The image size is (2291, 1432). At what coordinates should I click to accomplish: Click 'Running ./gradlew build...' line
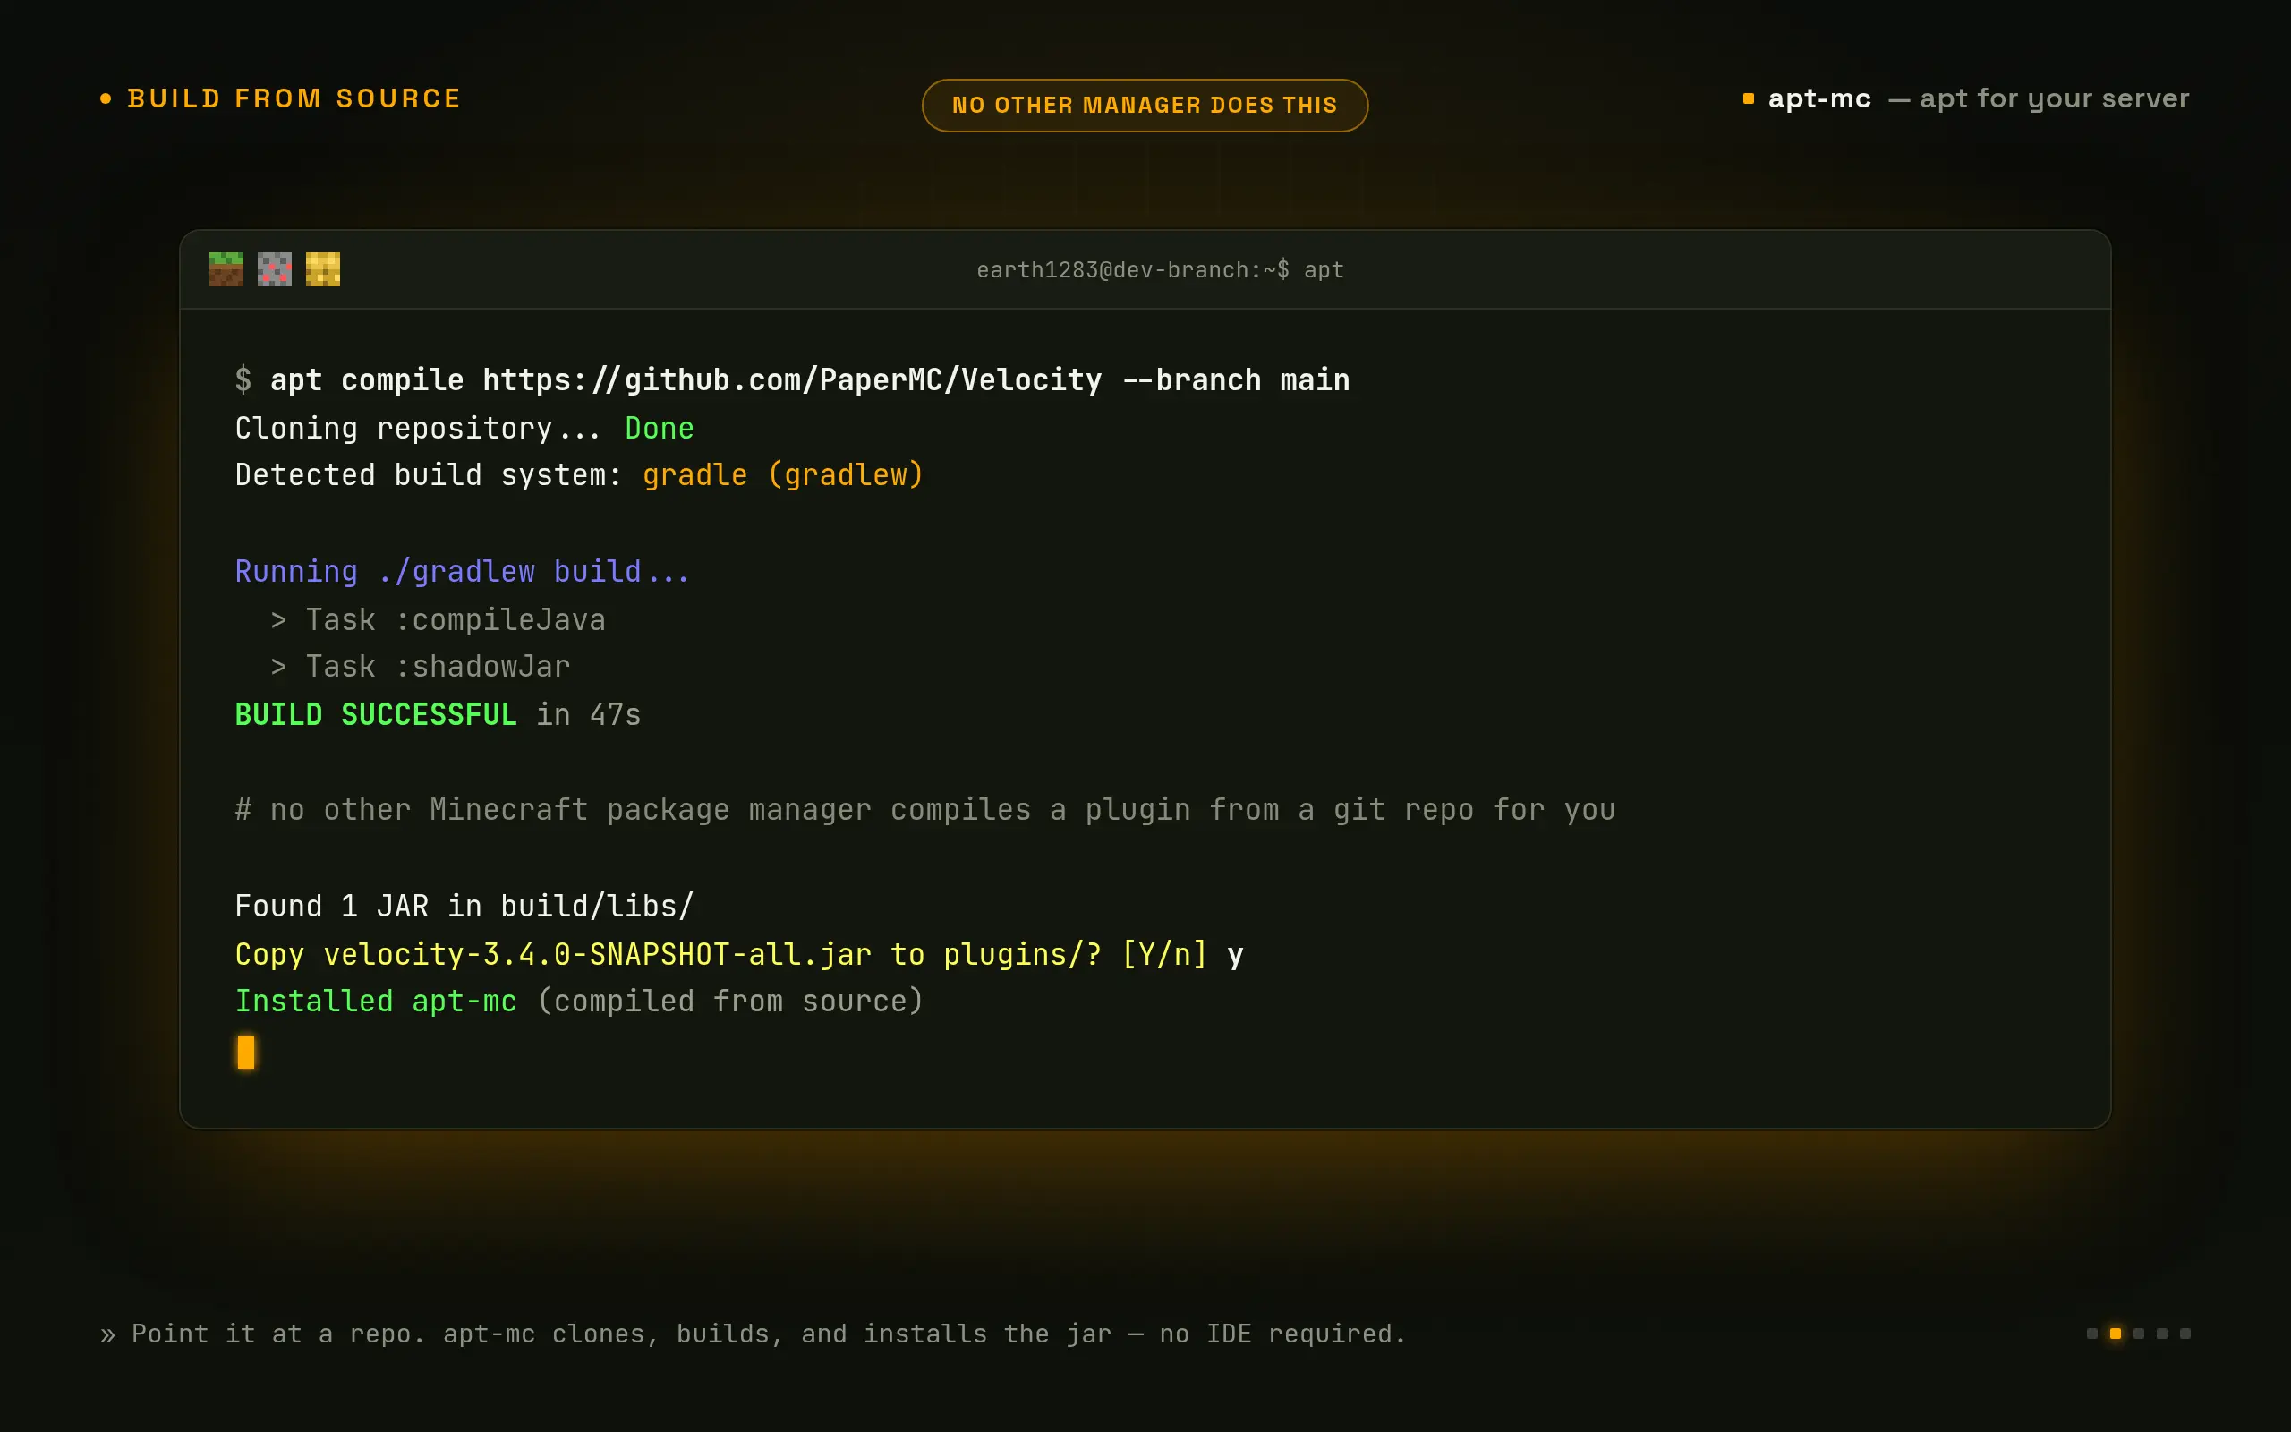(x=462, y=571)
